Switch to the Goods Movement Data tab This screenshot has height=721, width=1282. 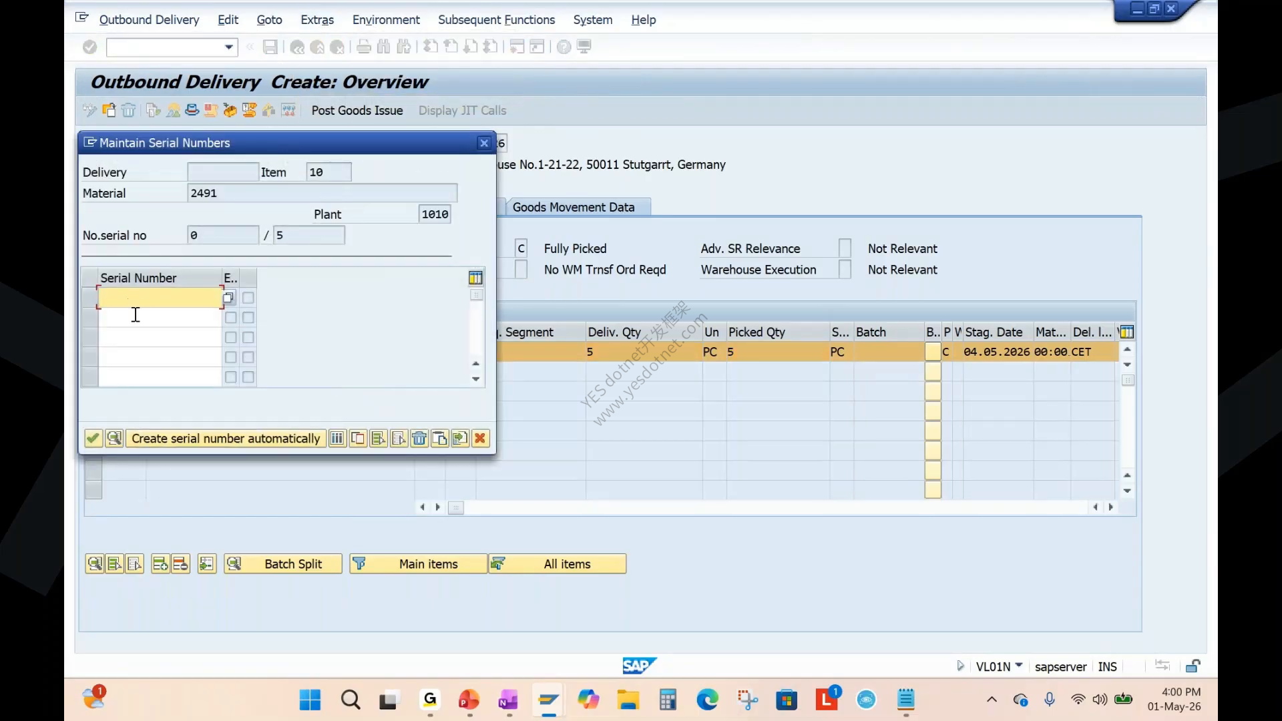[x=574, y=207]
